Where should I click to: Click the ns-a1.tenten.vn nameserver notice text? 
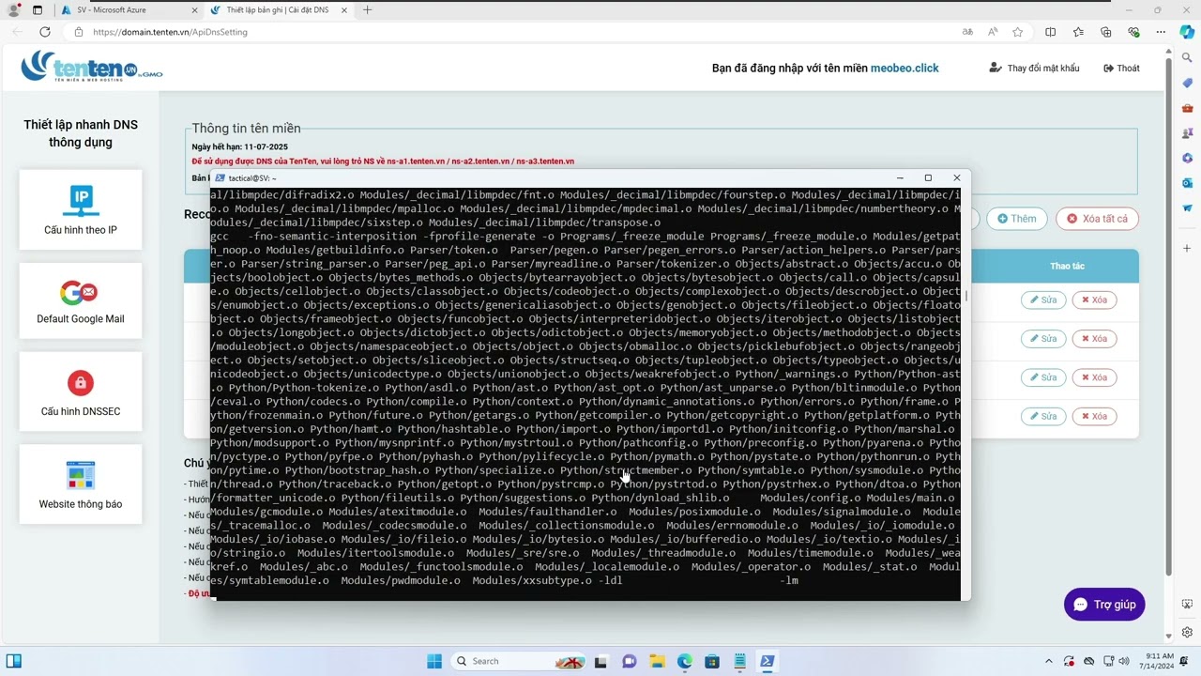pyautogui.click(x=383, y=161)
